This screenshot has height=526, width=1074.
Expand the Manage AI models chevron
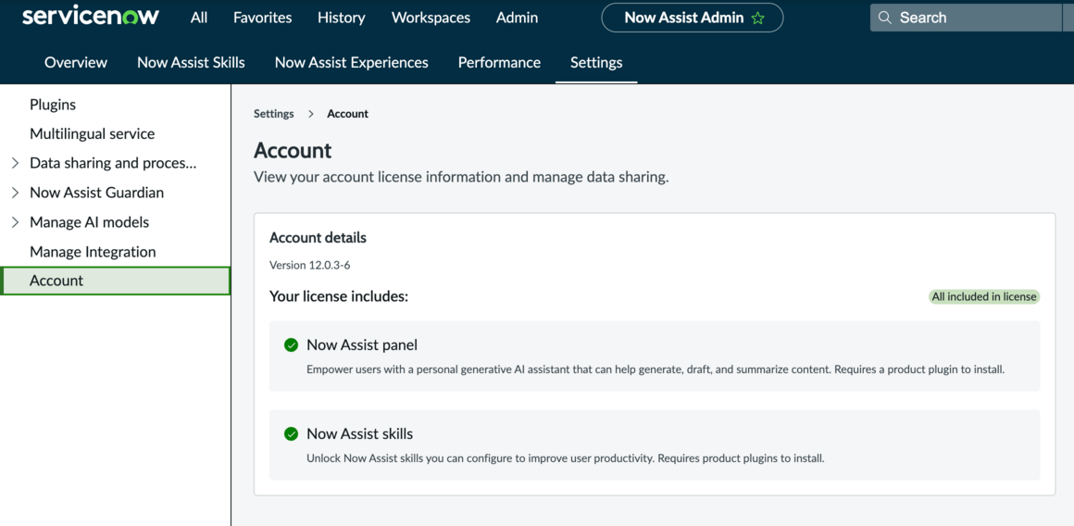click(15, 222)
